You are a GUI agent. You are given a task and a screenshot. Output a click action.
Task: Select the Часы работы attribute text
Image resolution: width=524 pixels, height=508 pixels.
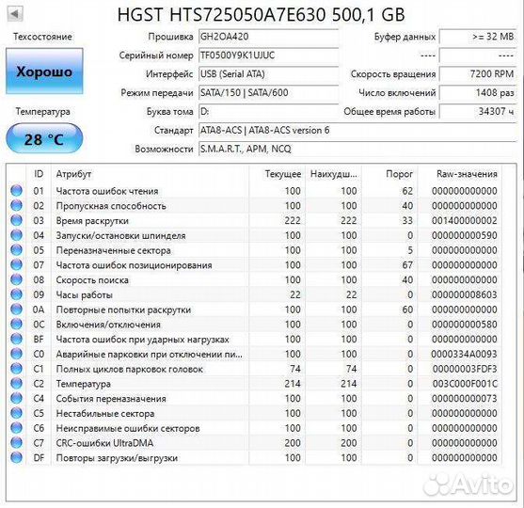85,294
